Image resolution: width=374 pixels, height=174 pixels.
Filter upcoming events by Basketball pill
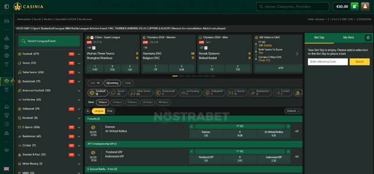pyautogui.click(x=166, y=93)
